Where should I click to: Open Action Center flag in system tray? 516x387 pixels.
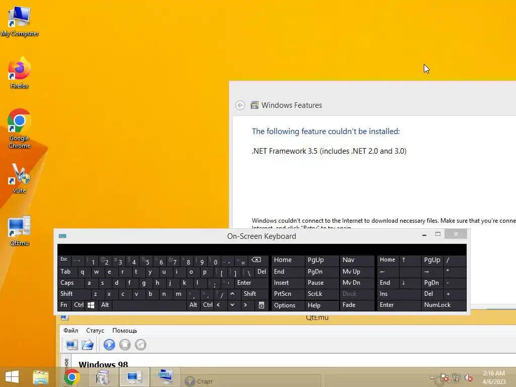click(x=444, y=378)
